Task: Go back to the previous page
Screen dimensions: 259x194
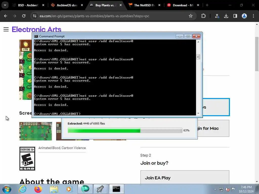Action: coord(6,16)
